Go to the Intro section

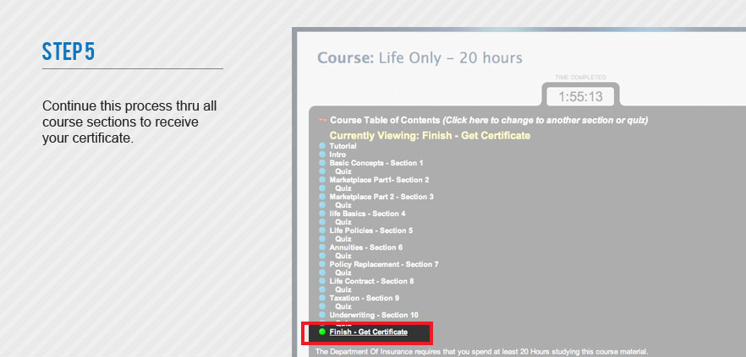(x=337, y=154)
